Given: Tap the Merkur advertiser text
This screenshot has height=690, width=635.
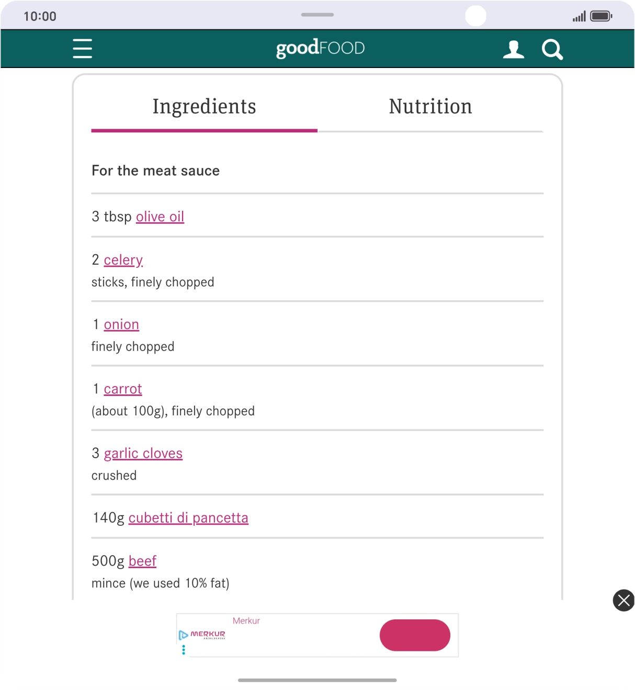Looking at the screenshot, I should click(x=246, y=621).
